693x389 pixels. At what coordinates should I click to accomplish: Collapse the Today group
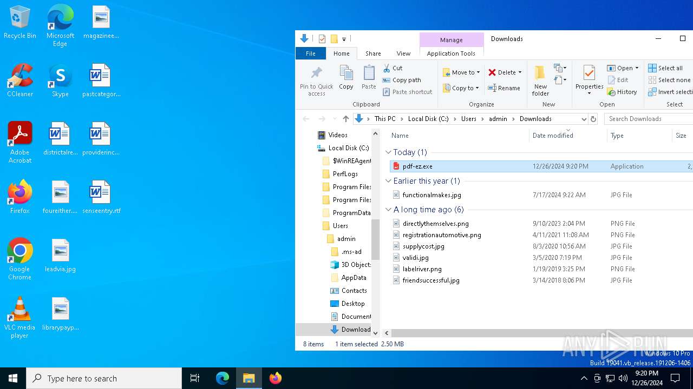point(388,152)
